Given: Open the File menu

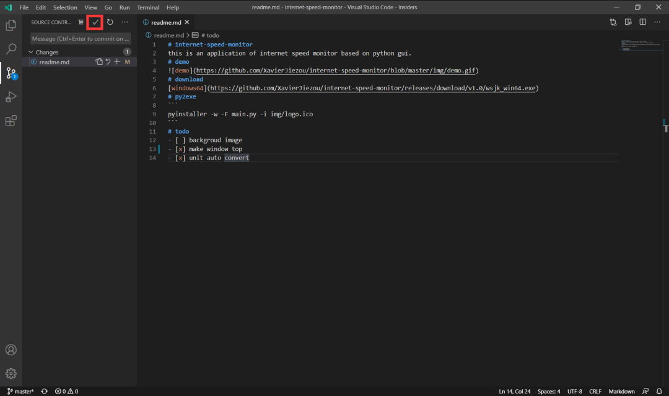Looking at the screenshot, I should pyautogui.click(x=24, y=7).
